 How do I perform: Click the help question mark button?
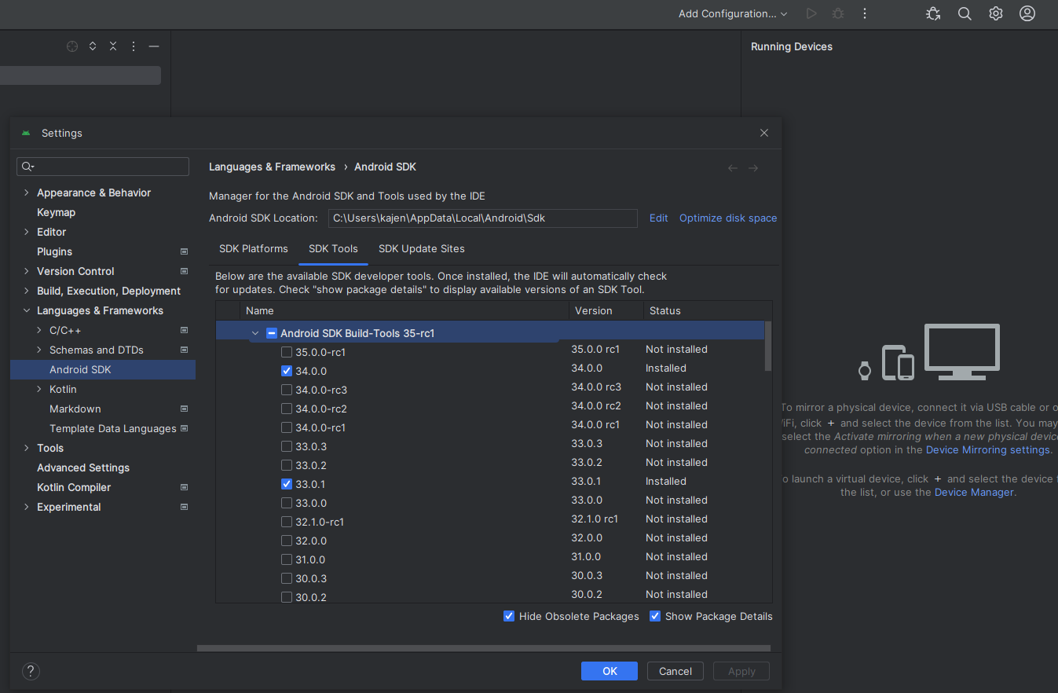pos(31,671)
